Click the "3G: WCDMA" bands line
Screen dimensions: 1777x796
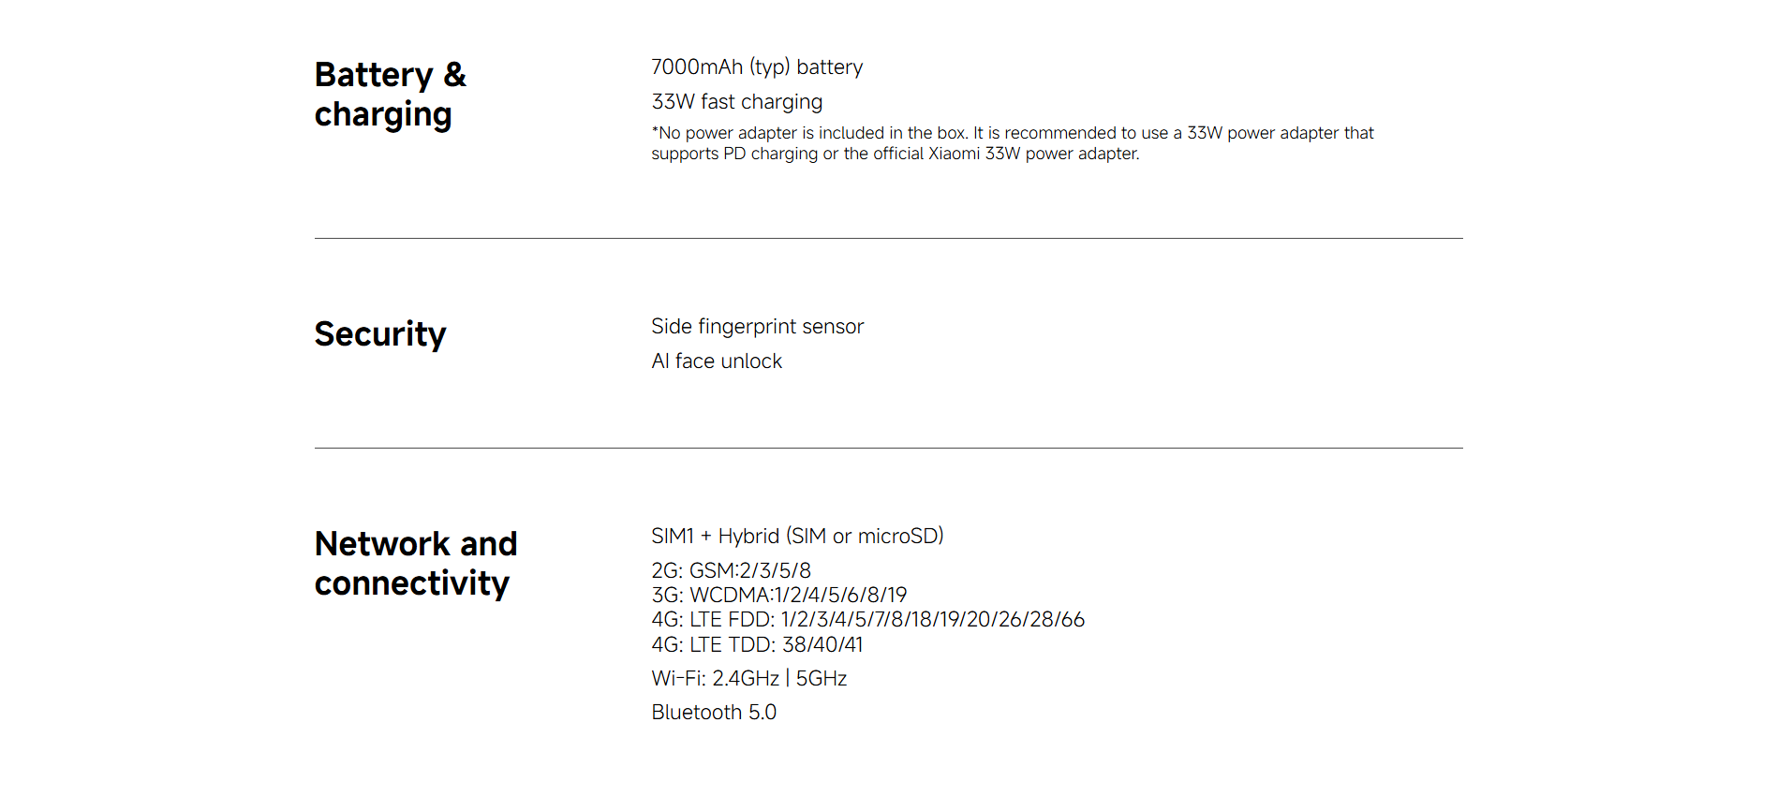pos(778,596)
